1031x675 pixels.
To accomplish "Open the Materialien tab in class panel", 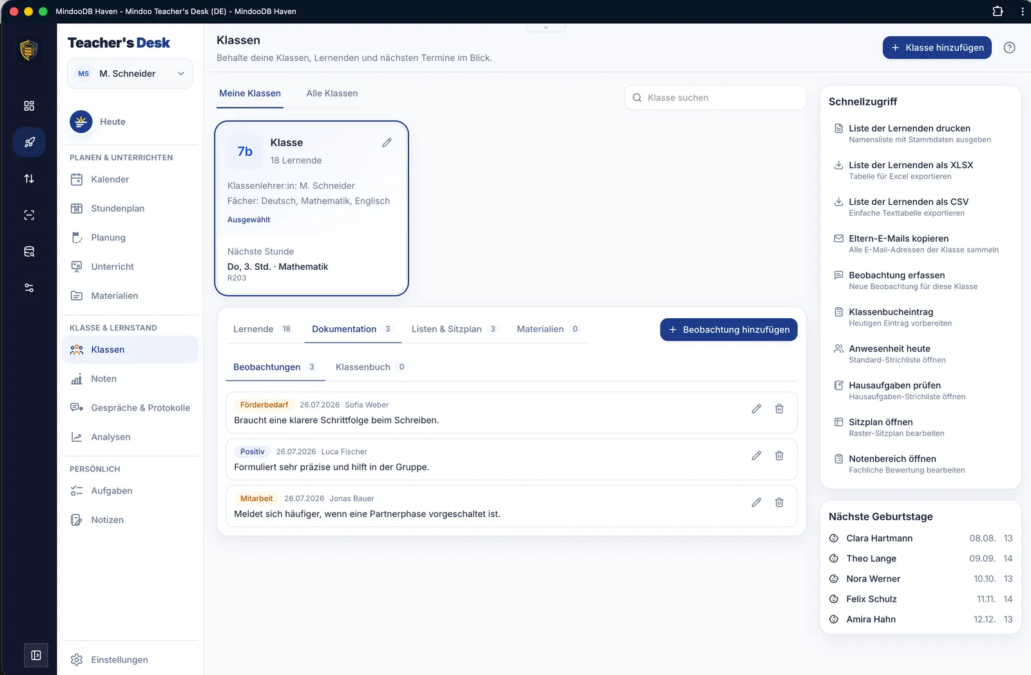I will pos(548,329).
